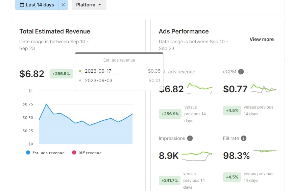The image size is (291, 191).
Task: Click the Impressions info icon
Action: pos(190,138)
